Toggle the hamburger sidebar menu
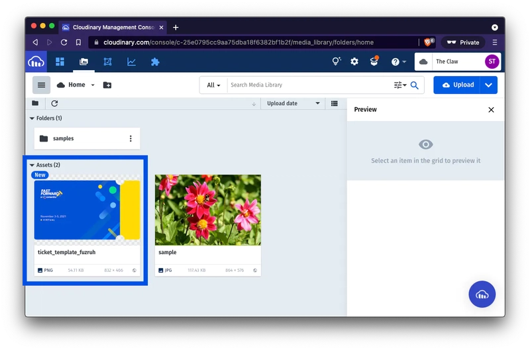This screenshot has width=530, height=350. 41,85
